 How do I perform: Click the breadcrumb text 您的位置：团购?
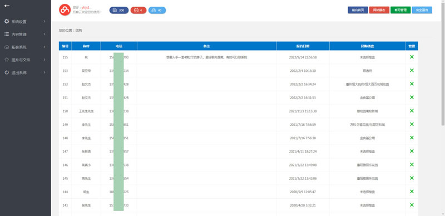pos(71,30)
